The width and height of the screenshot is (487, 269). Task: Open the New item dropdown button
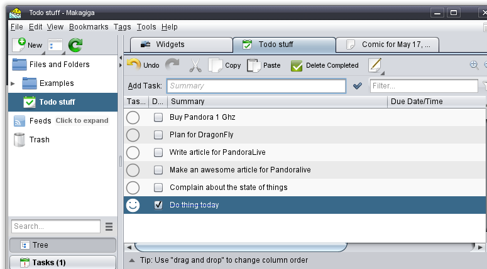tap(27, 45)
